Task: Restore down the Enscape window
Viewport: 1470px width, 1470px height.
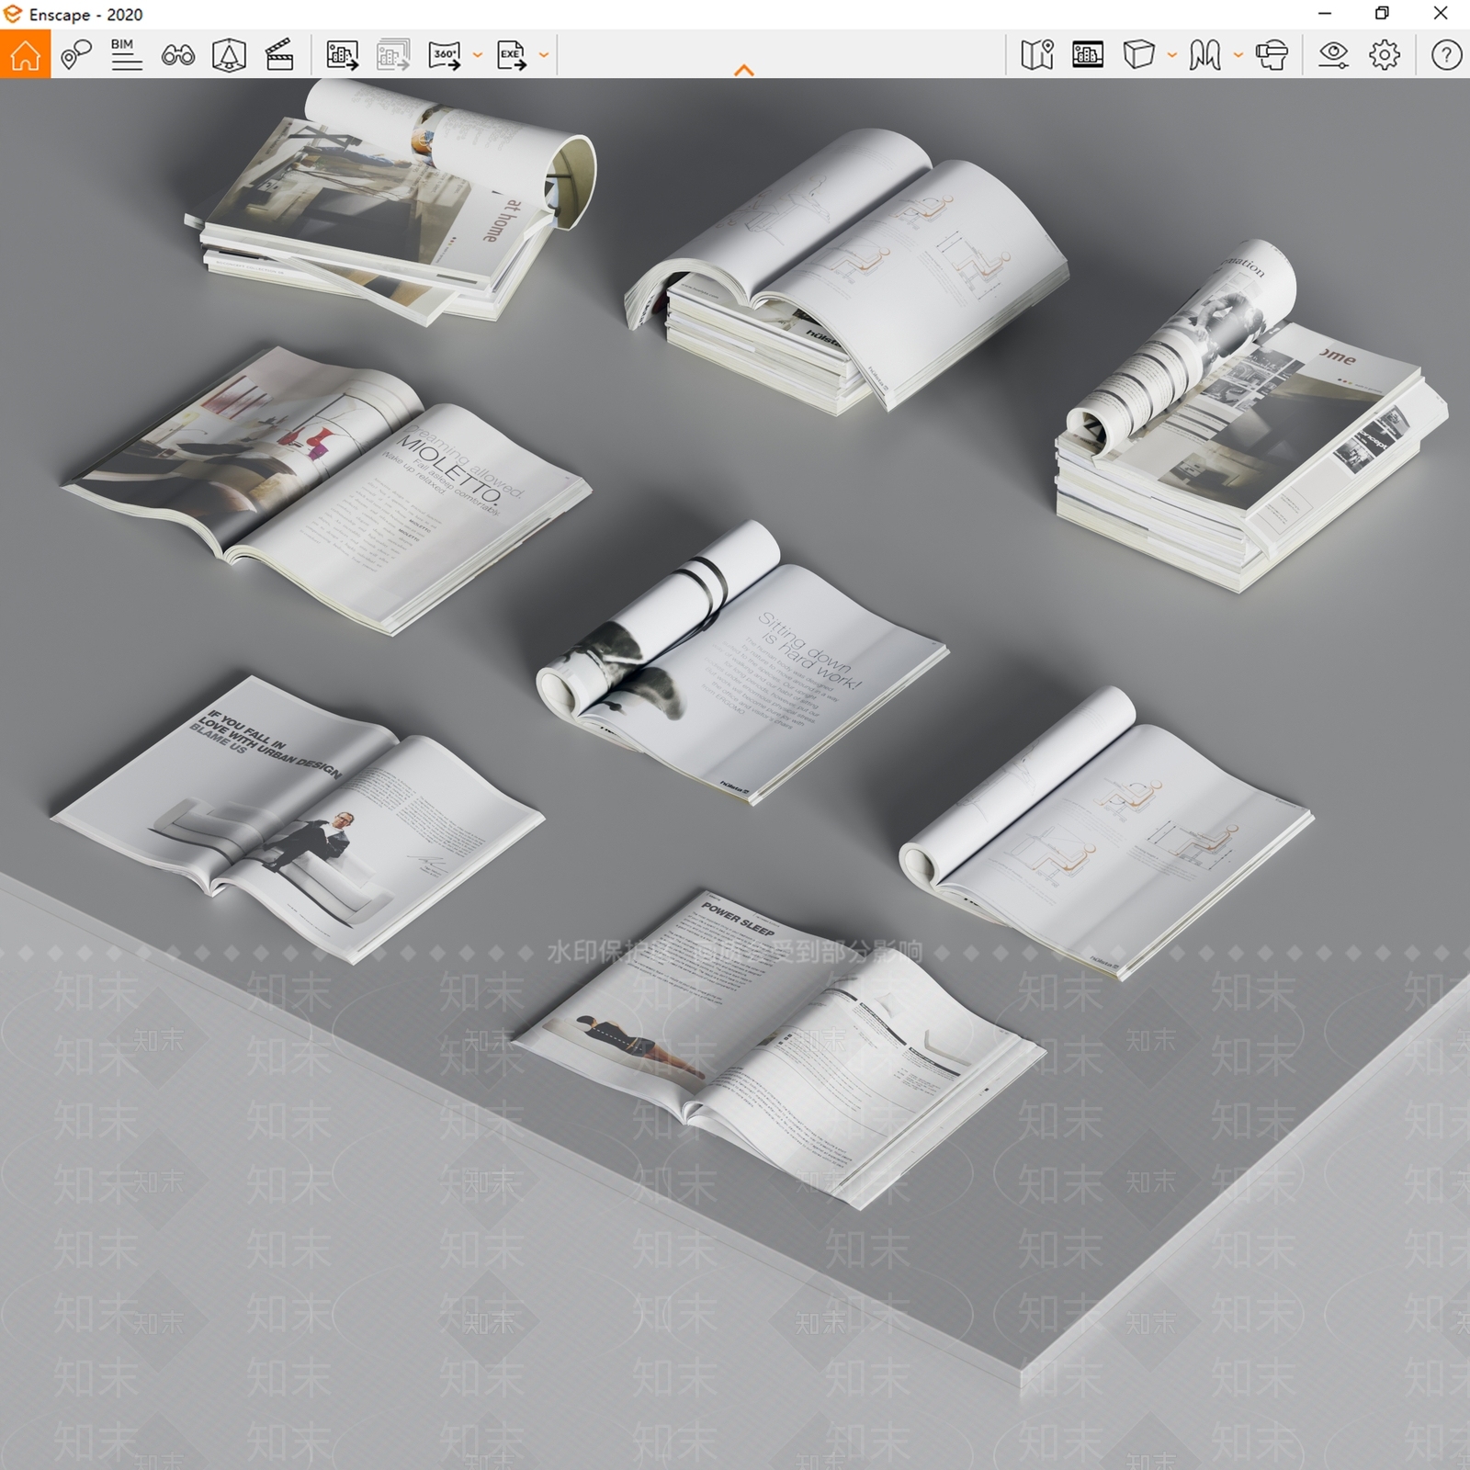Action: pyautogui.click(x=1382, y=13)
